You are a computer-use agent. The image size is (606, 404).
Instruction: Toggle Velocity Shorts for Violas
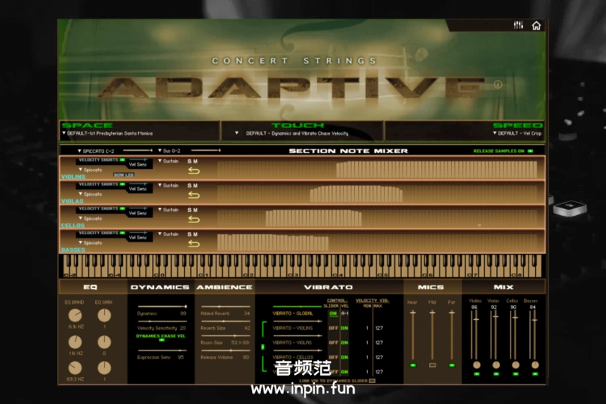coord(123,184)
